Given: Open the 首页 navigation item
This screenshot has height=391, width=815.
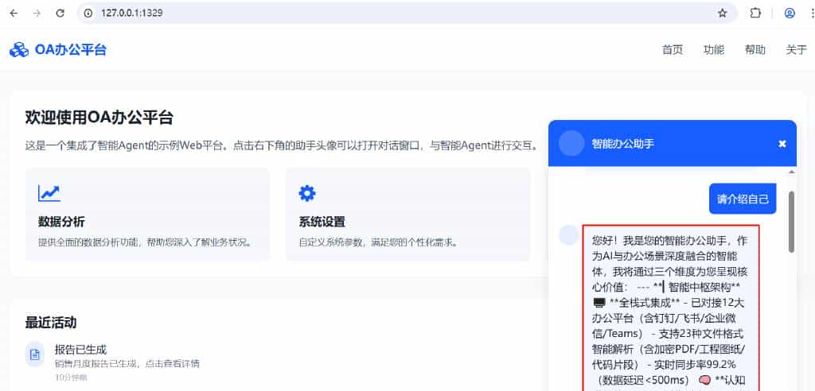Looking at the screenshot, I should [672, 50].
